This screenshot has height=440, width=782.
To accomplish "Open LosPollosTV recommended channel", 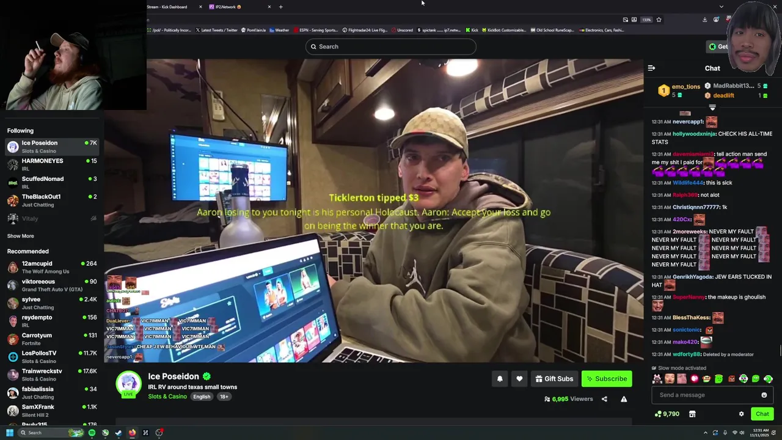I will 52,357.
